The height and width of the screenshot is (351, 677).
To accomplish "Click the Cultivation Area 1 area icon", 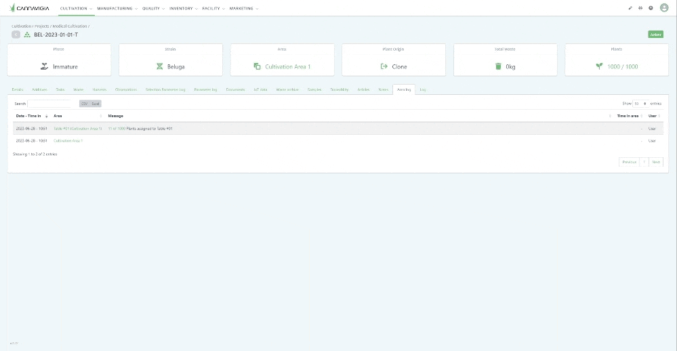I will click(258, 66).
